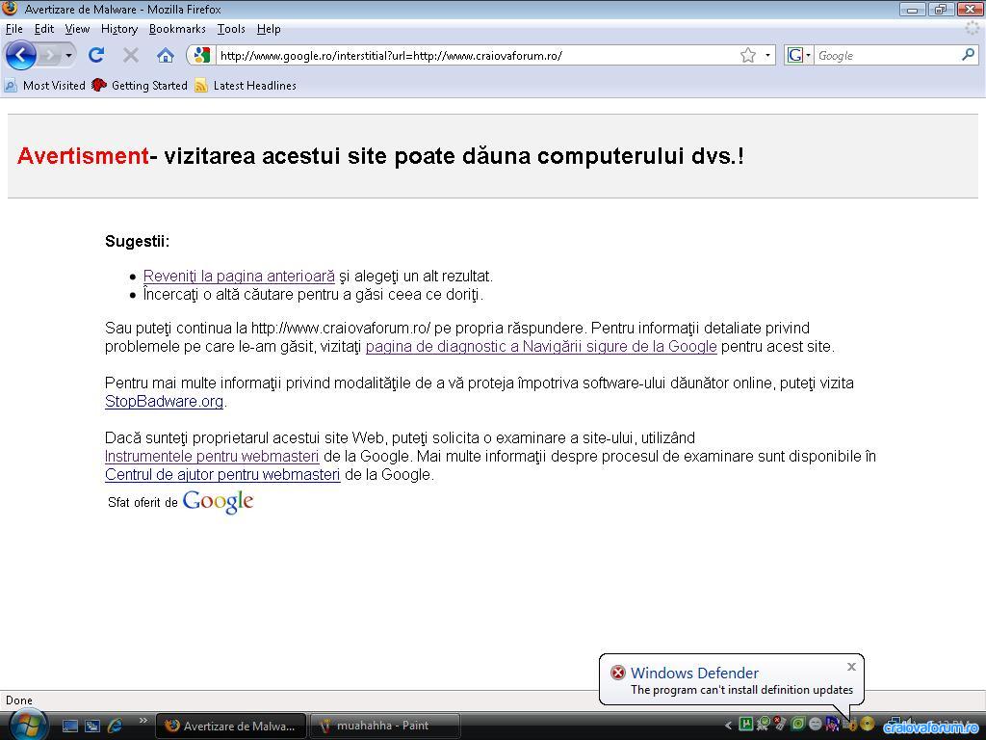Open 'Instrumentele pentru webmasteri' link
986x740 pixels.
[x=212, y=456]
